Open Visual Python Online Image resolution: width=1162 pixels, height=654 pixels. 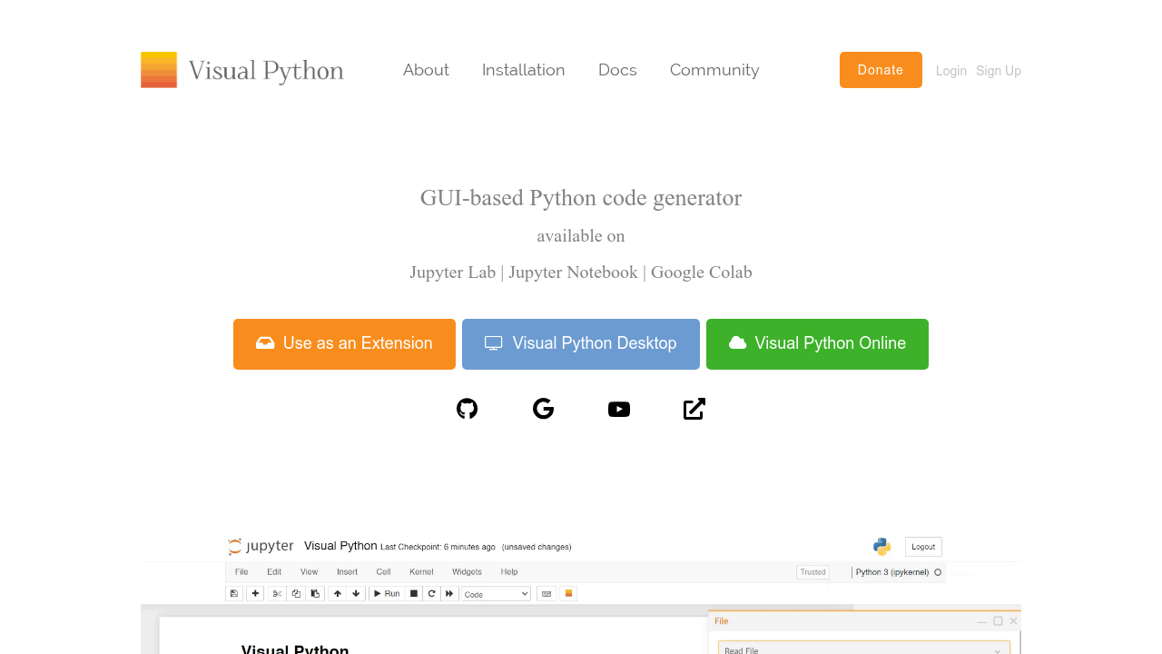click(x=817, y=343)
